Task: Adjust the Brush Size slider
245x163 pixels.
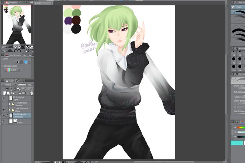Action: [241, 88]
